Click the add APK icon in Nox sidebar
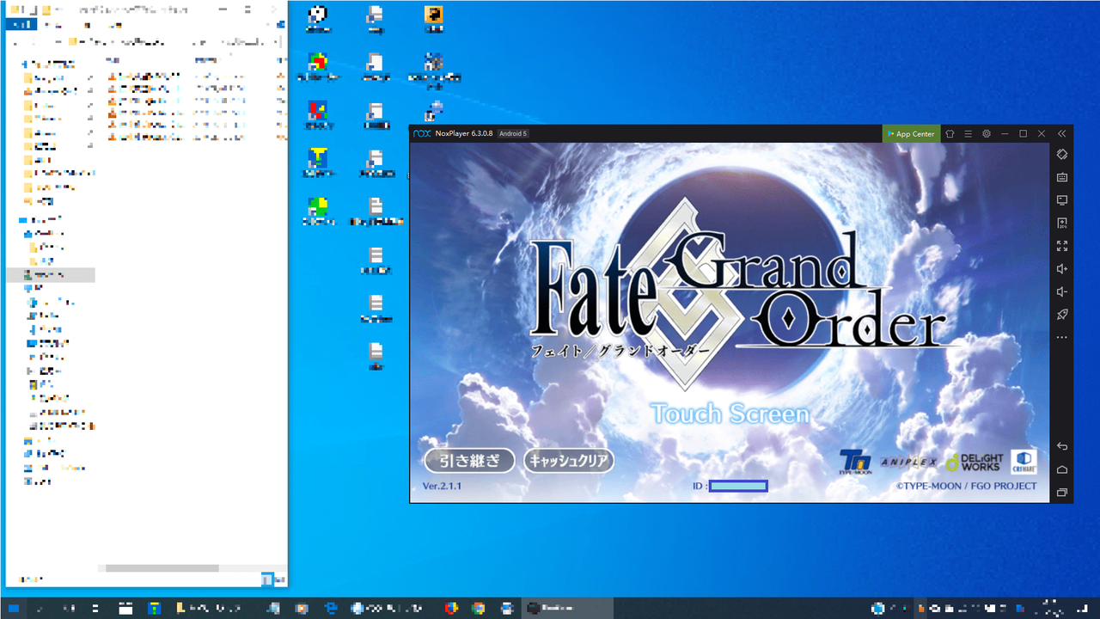The width and height of the screenshot is (1100, 619). tap(1062, 223)
